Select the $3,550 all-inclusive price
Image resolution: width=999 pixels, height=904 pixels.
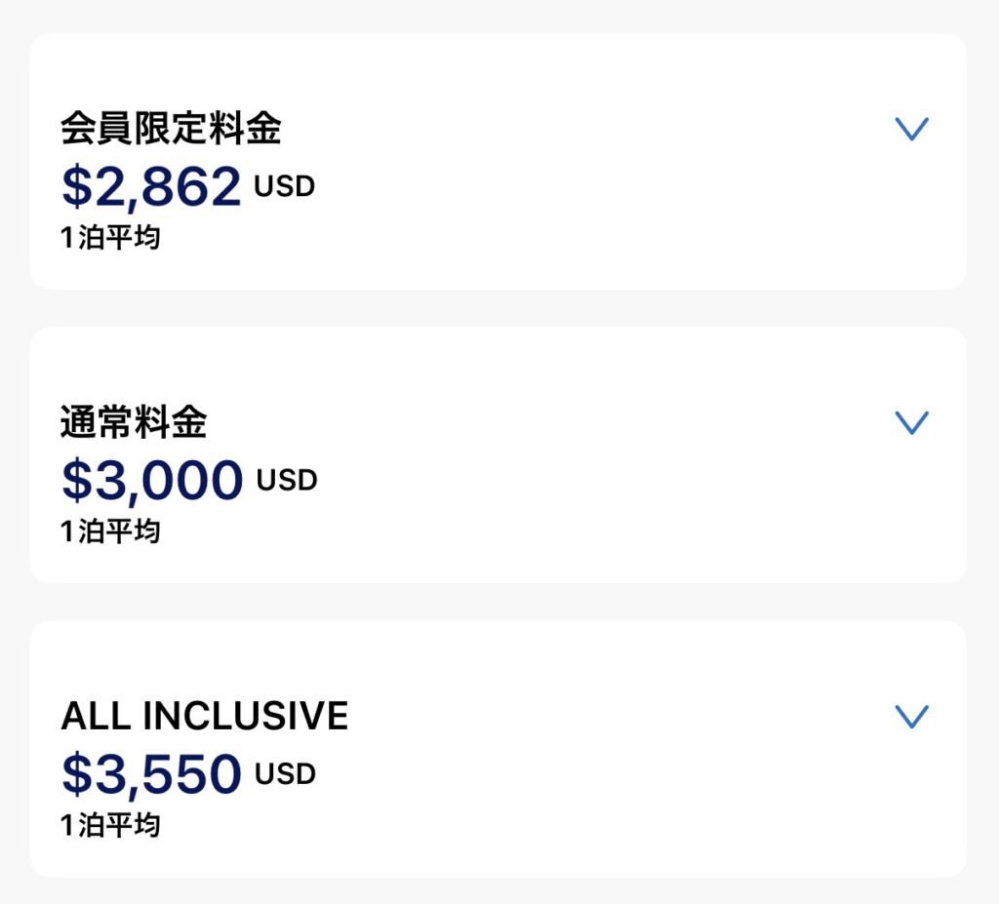tap(151, 774)
